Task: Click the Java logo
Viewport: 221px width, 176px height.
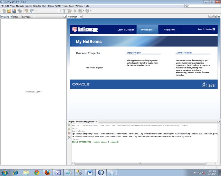Action: point(209,84)
